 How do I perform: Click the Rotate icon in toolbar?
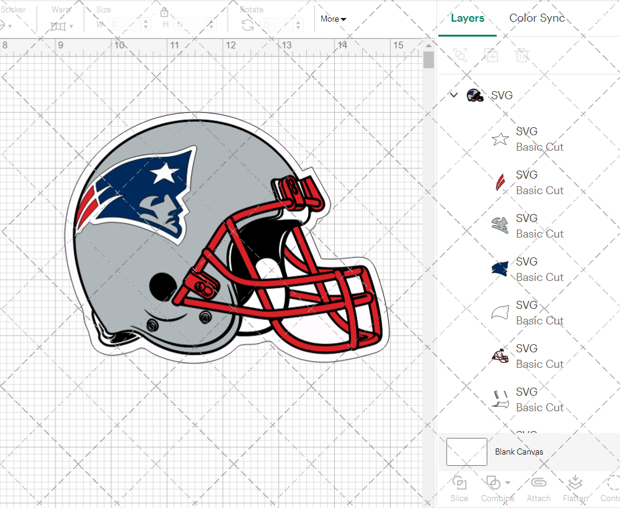click(247, 25)
